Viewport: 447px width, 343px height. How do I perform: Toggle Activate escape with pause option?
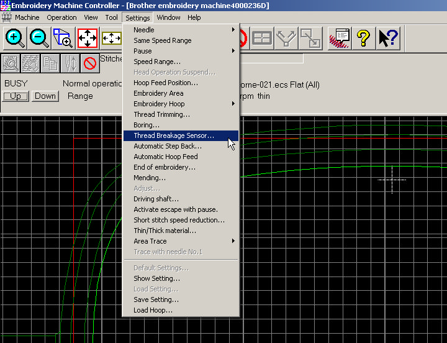pyautogui.click(x=176, y=209)
